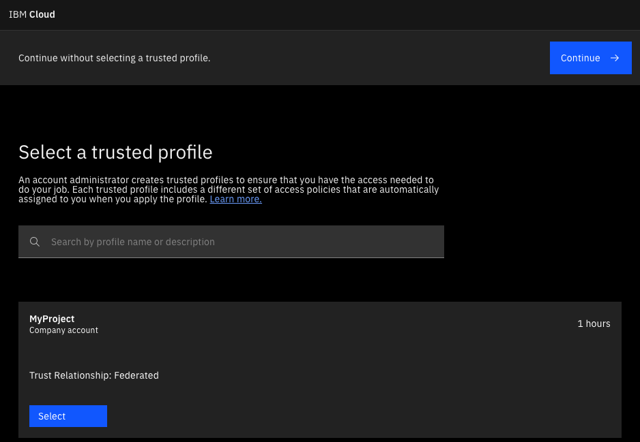Select the MyProject trusted profile

pos(68,416)
